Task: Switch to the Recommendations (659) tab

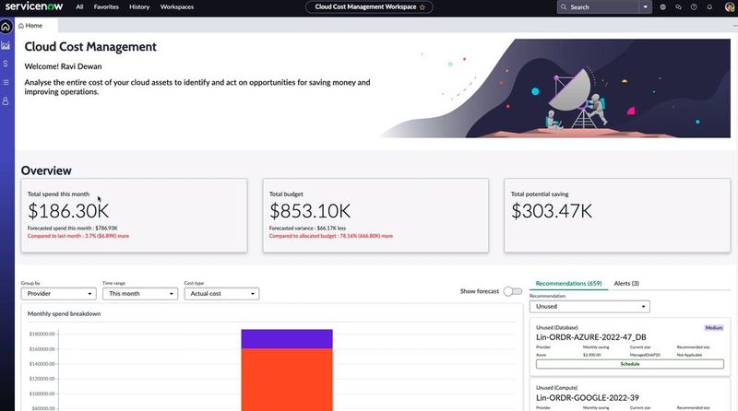Action: (x=568, y=284)
